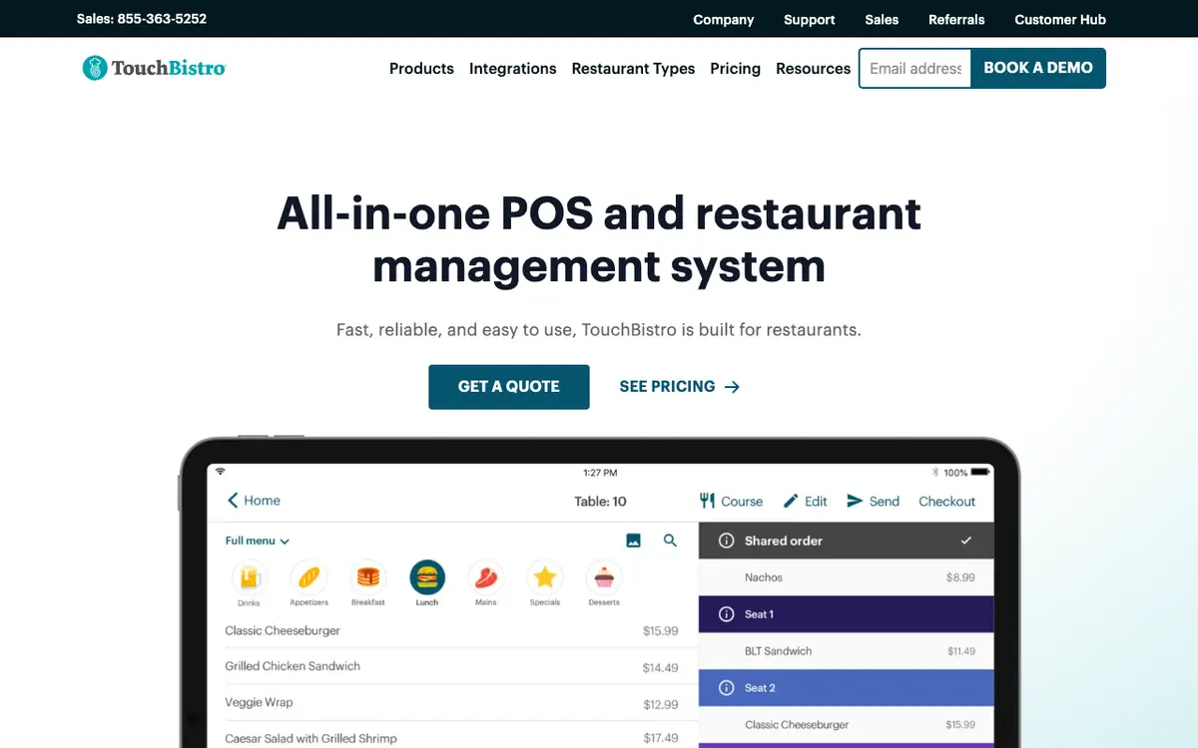The width and height of the screenshot is (1198, 748).
Task: Select the Breakfast pancakes category icon
Action: [x=368, y=576]
